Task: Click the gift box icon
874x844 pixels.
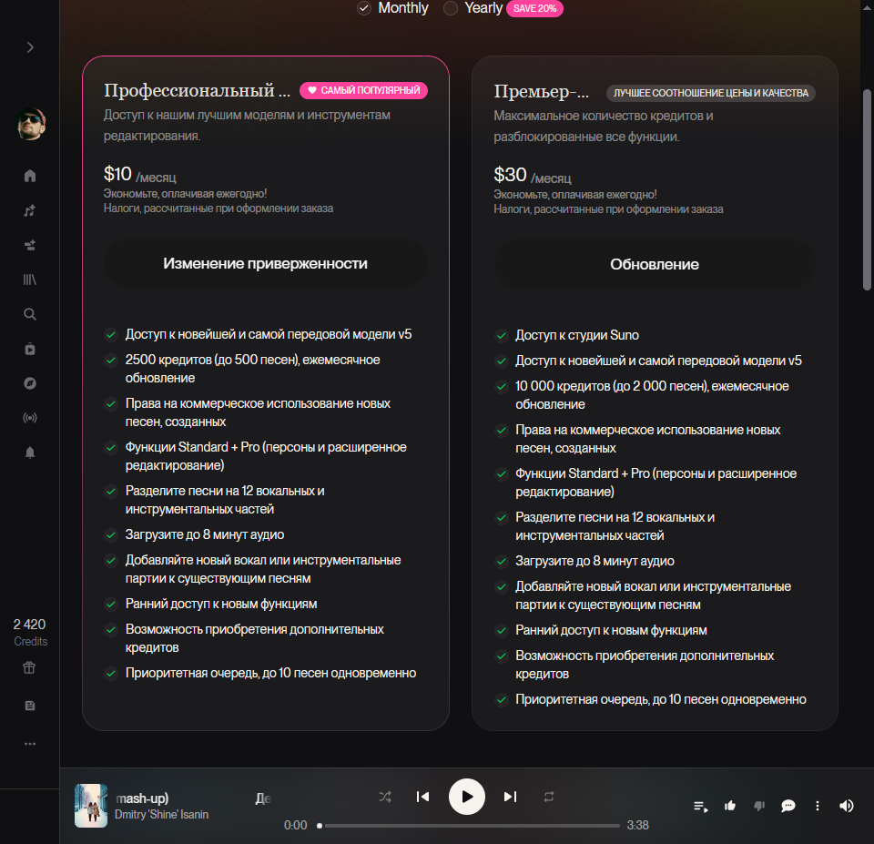Action: point(29,667)
